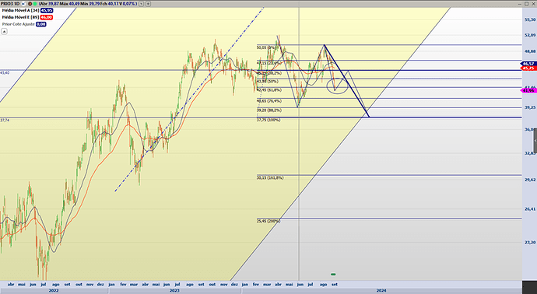Click the side panel handle on right edge
The image size is (537, 294).
tap(535, 141)
